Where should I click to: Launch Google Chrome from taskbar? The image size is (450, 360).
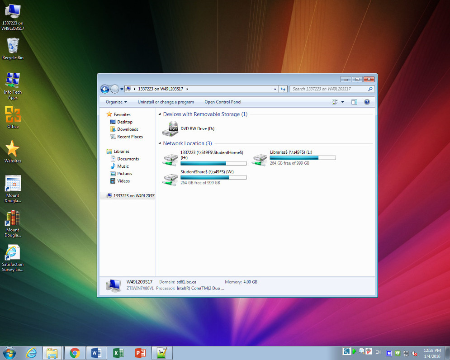click(75, 353)
